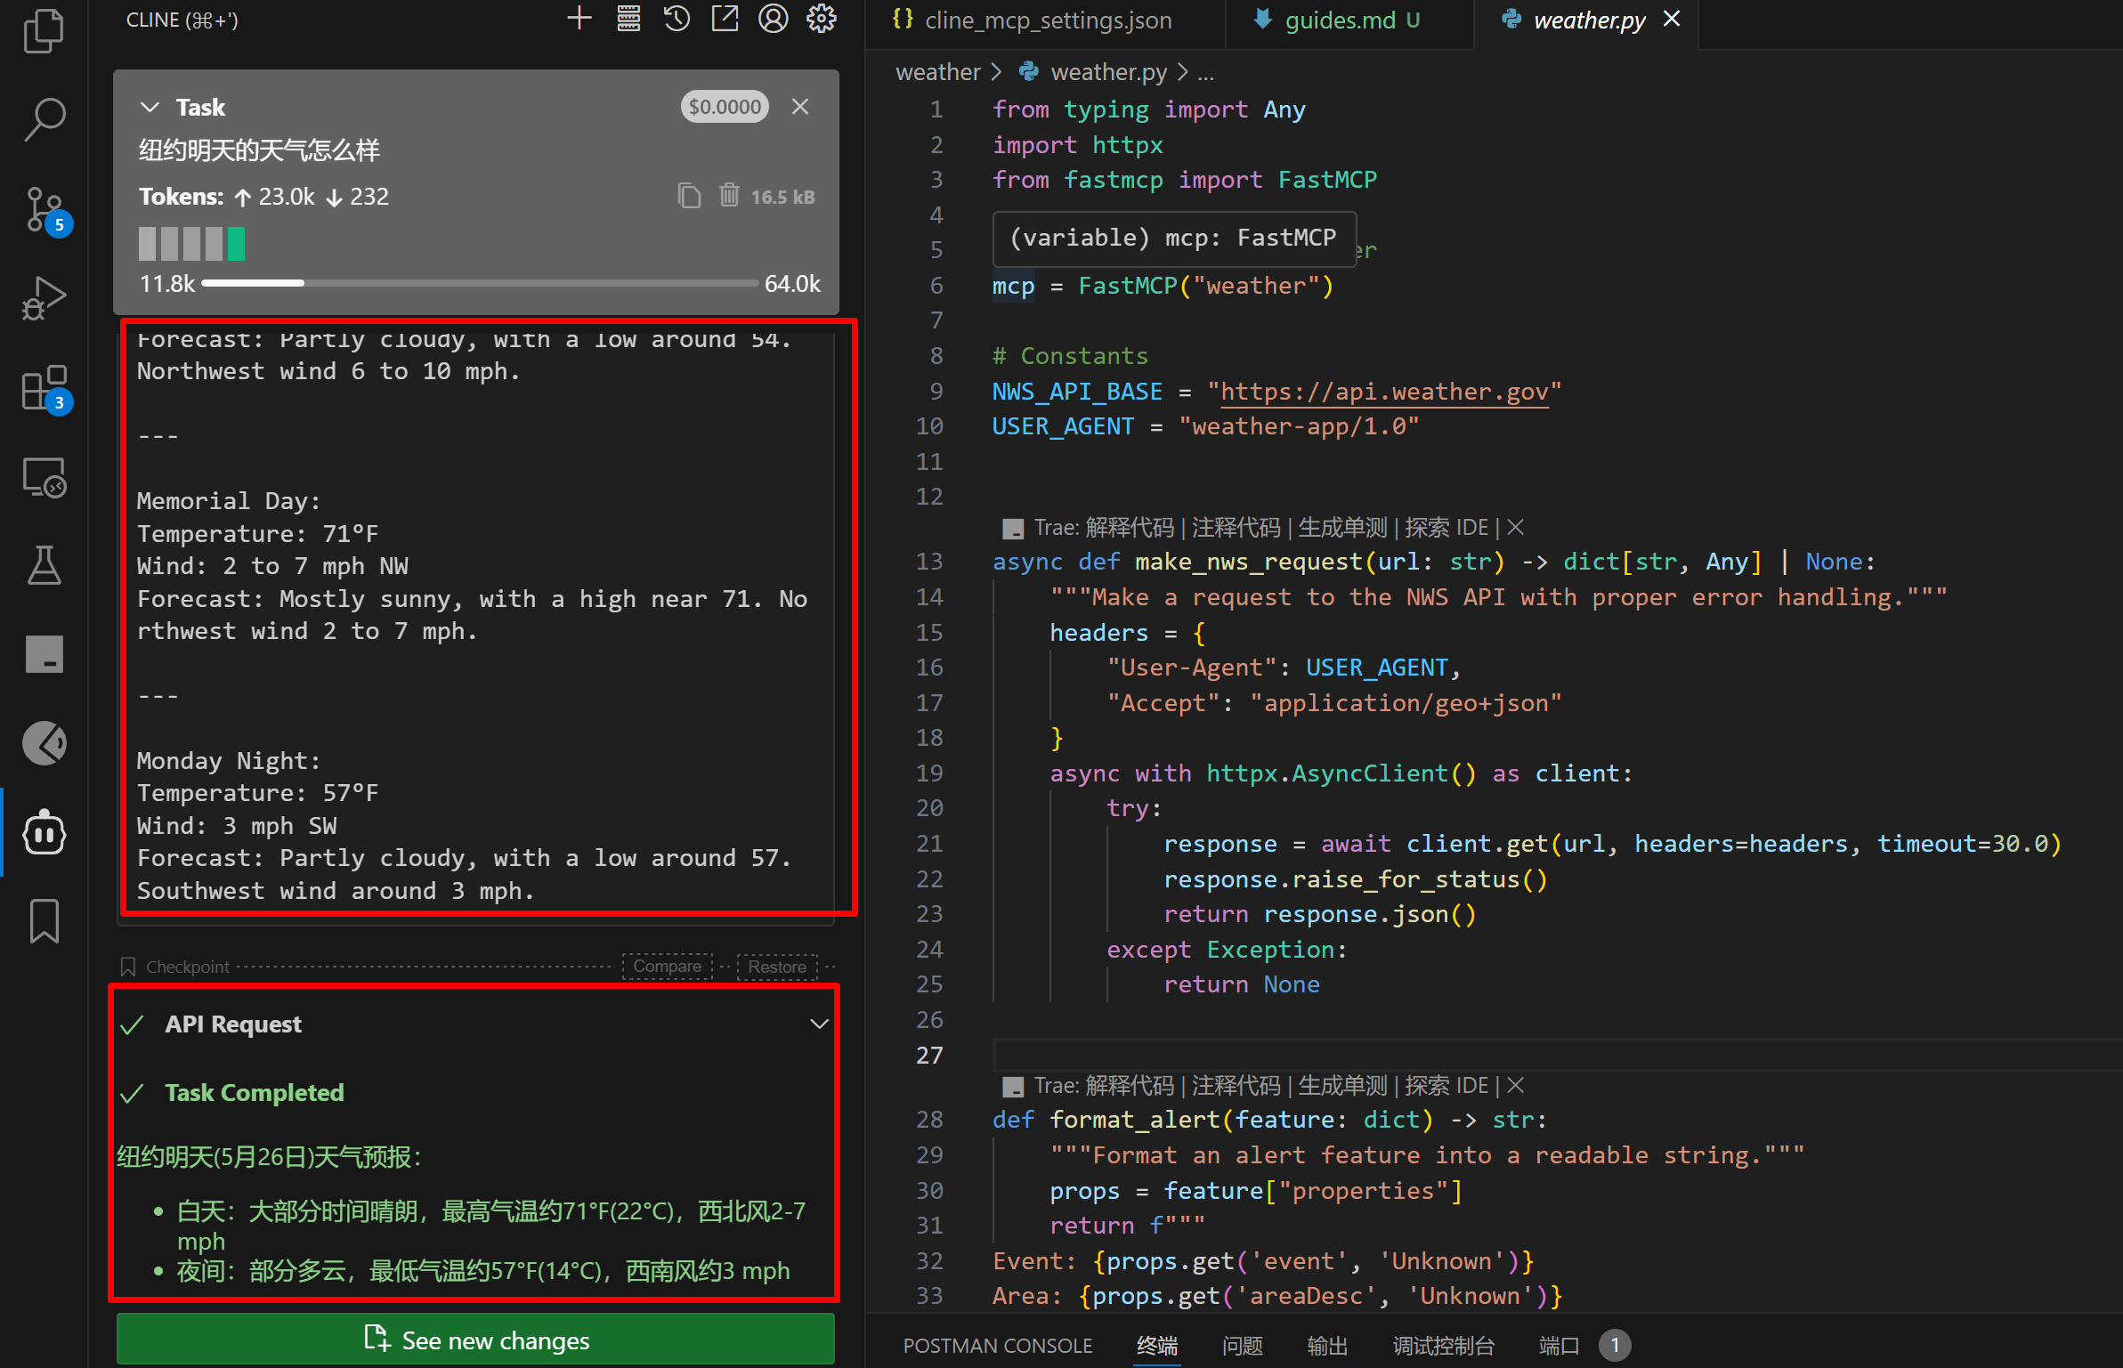Click the context window progress bar
Image resolution: width=2123 pixels, height=1368 pixels.
click(480, 284)
